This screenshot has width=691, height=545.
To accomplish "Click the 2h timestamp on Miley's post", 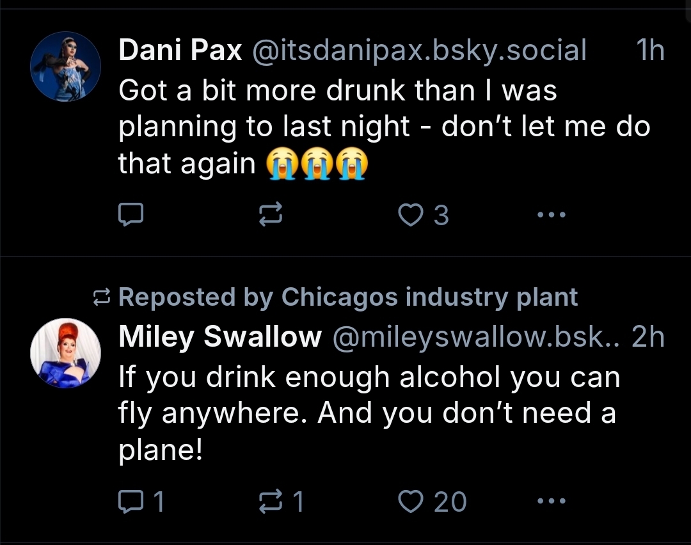I will [x=647, y=337].
